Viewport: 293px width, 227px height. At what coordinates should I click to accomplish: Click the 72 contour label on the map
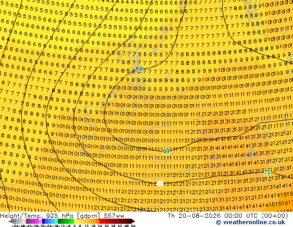coord(267,172)
